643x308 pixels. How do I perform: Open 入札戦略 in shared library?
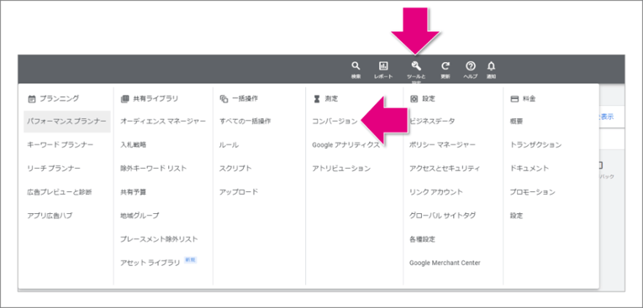click(134, 144)
